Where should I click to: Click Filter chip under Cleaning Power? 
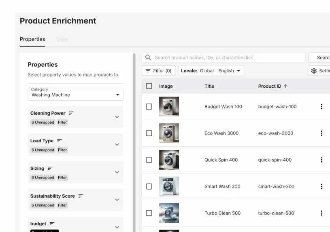pos(62,122)
